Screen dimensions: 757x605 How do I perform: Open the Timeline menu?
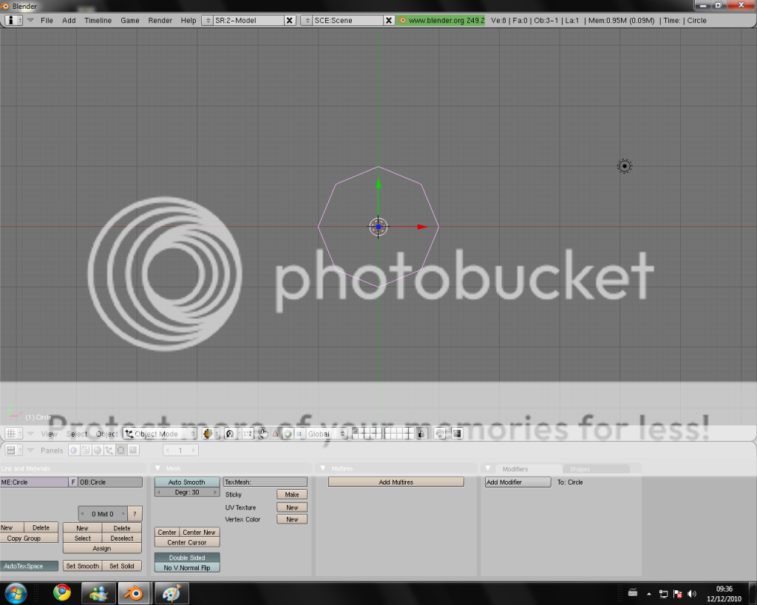98,20
